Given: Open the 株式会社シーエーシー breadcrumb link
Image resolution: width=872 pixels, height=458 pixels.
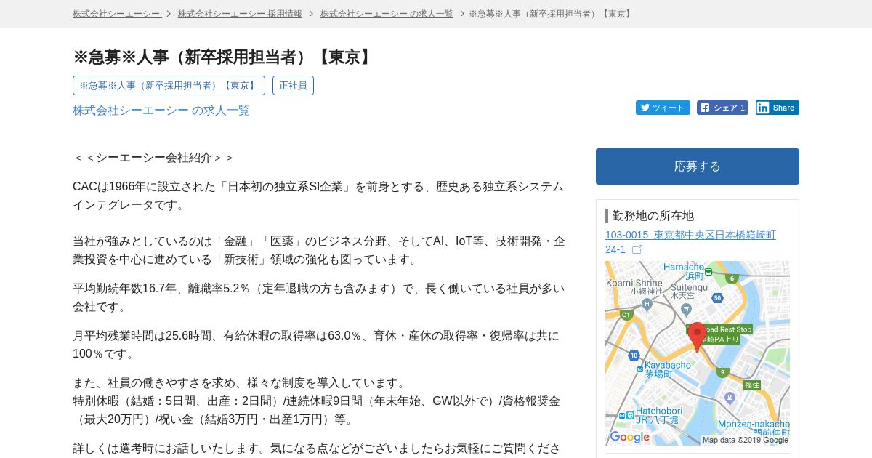Looking at the screenshot, I should point(116,14).
